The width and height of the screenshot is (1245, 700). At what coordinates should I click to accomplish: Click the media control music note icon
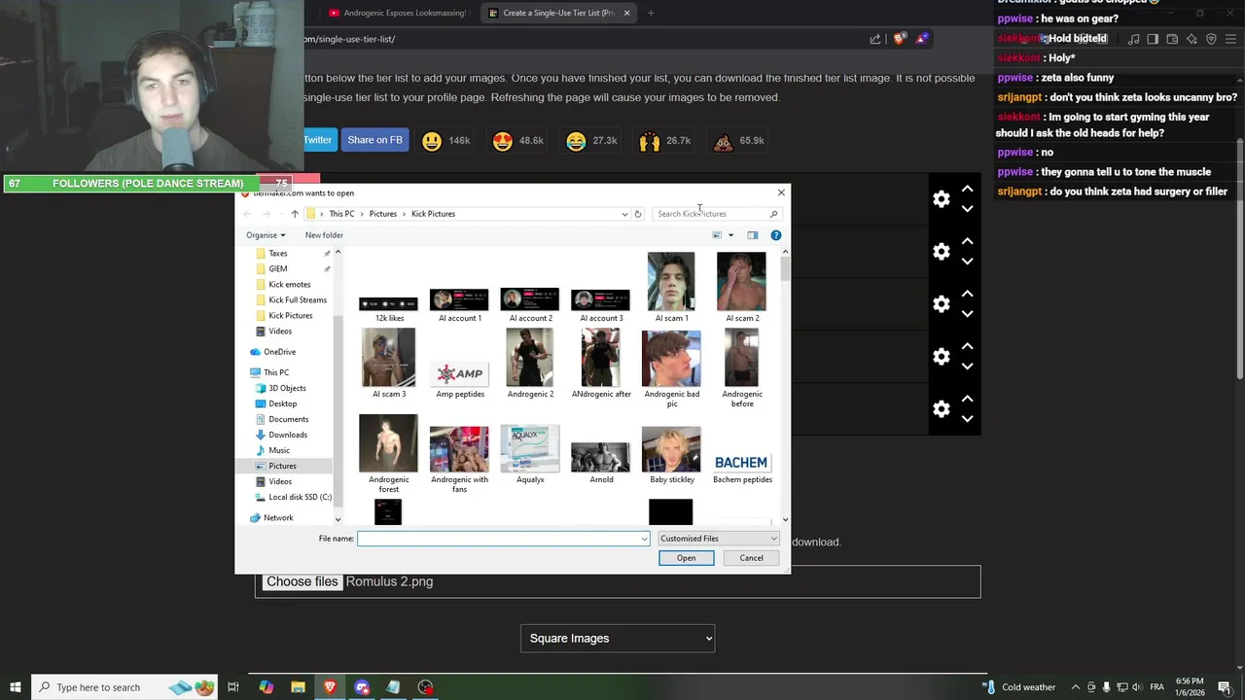tap(1133, 39)
